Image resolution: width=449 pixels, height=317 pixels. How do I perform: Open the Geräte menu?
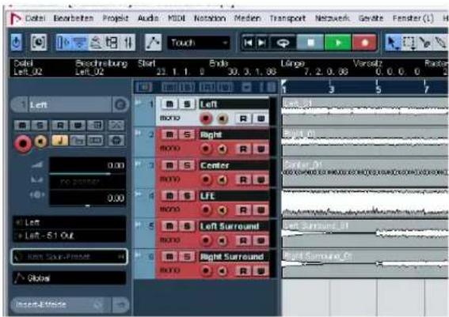[371, 19]
